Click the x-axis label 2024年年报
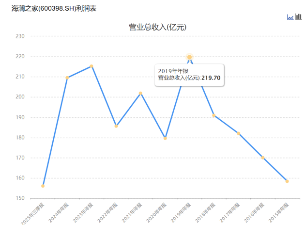This screenshot has width=305, height=225. [59, 212]
